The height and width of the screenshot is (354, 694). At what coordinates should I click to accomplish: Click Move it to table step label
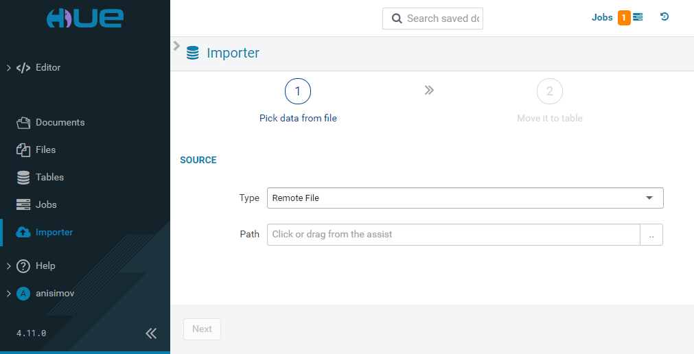[550, 118]
